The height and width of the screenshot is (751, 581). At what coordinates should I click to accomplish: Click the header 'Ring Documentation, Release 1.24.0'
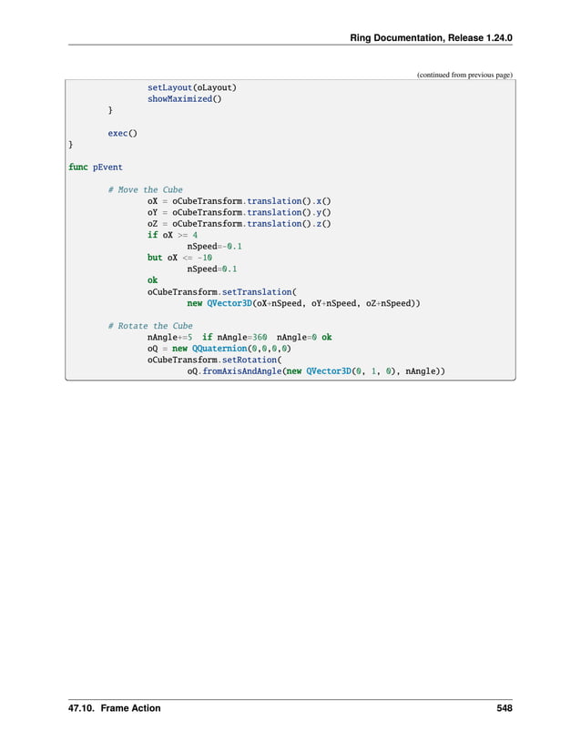(x=431, y=38)
